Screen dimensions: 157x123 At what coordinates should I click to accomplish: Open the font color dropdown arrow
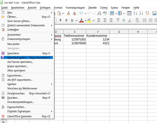tap(85, 21)
